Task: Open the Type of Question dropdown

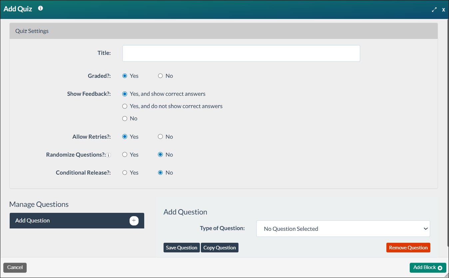Action: pyautogui.click(x=343, y=228)
